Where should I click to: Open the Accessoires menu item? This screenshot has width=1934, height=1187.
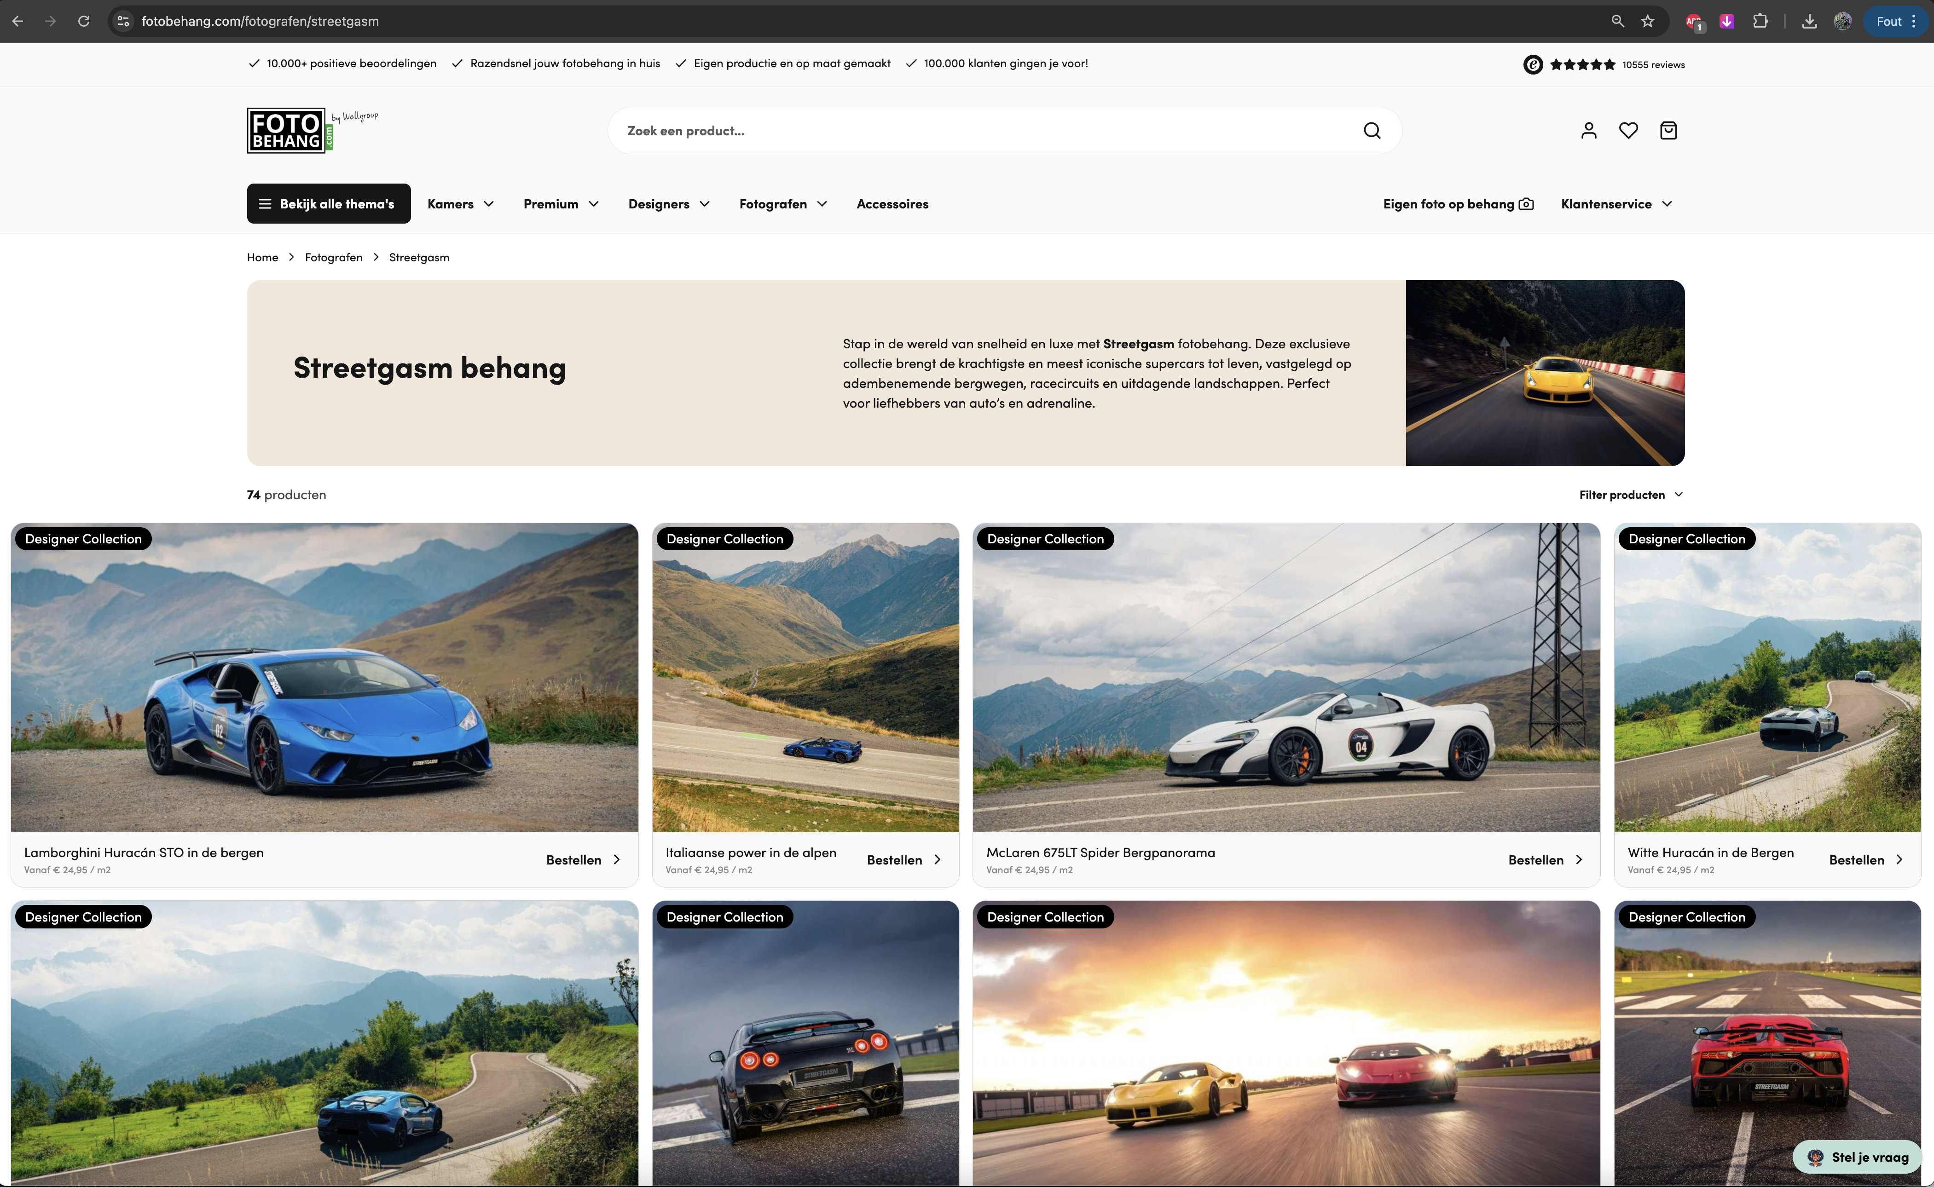pos(892,204)
